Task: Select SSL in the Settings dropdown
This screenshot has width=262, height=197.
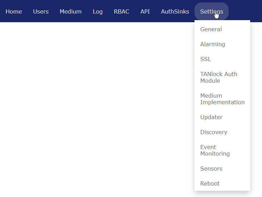Action: tap(206, 59)
